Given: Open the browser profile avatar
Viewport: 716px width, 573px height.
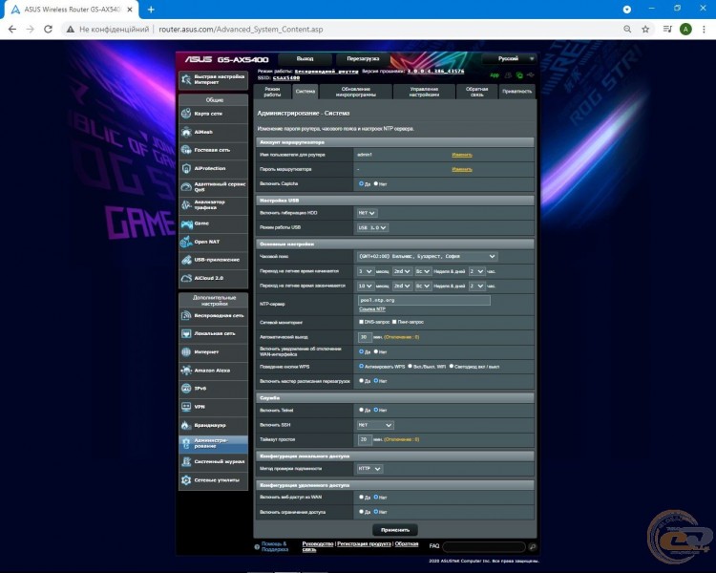Looking at the screenshot, I should tap(684, 30).
